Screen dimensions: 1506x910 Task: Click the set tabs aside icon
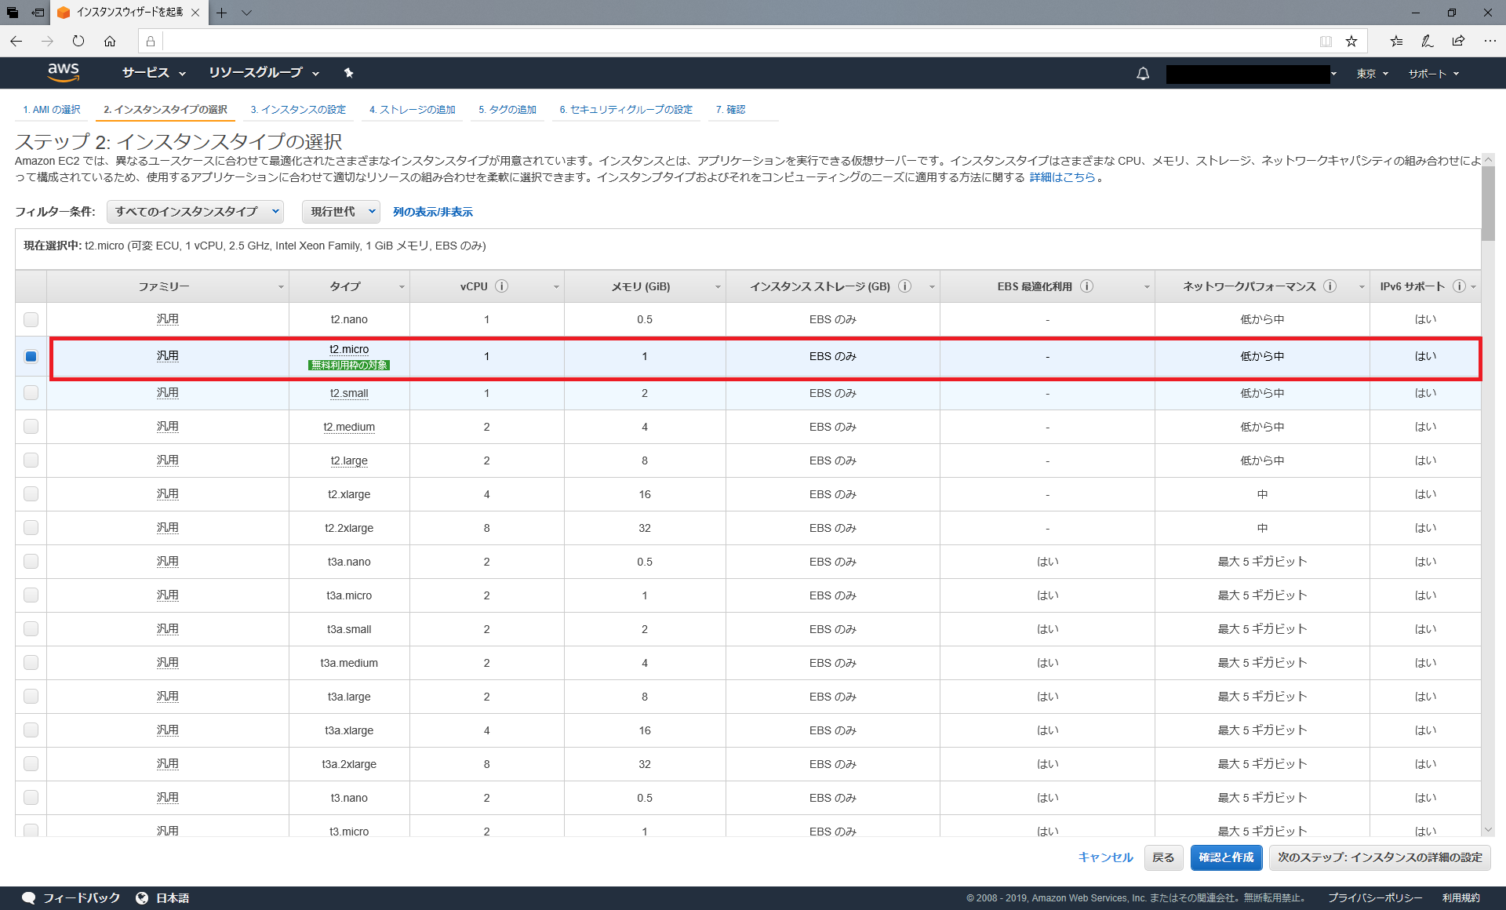click(x=38, y=13)
